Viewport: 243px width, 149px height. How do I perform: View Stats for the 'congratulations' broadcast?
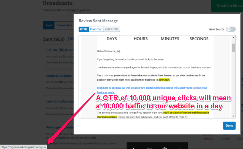tap(52, 88)
